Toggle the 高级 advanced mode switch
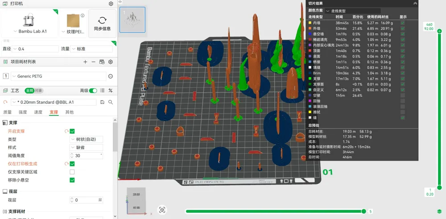446x219 pixels. point(93,91)
